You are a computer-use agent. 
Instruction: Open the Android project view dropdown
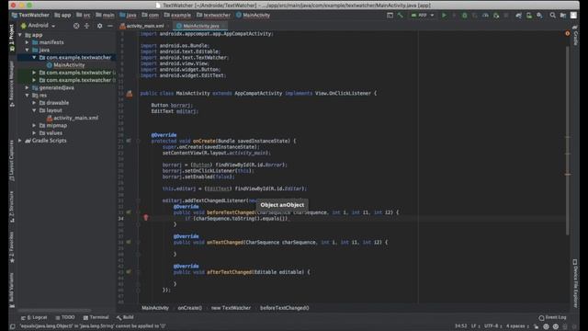tap(39, 26)
